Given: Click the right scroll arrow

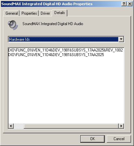Looking at the screenshot, I should point(121,126).
